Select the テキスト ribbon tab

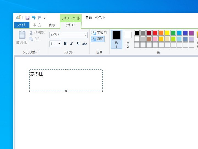coord(71,25)
